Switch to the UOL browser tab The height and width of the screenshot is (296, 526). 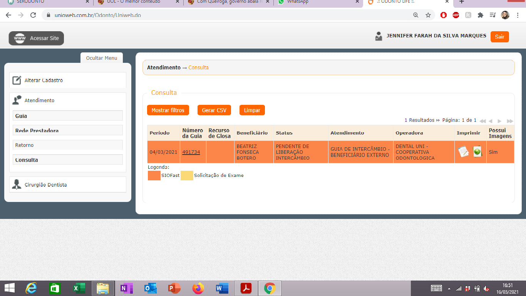139,2
